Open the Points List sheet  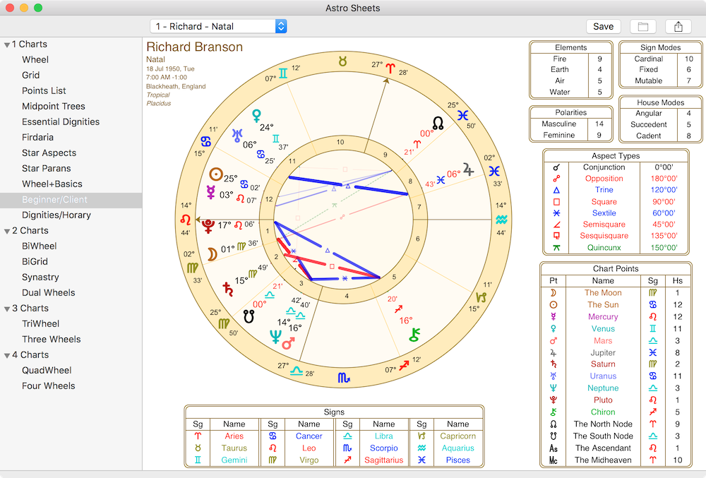tap(44, 90)
